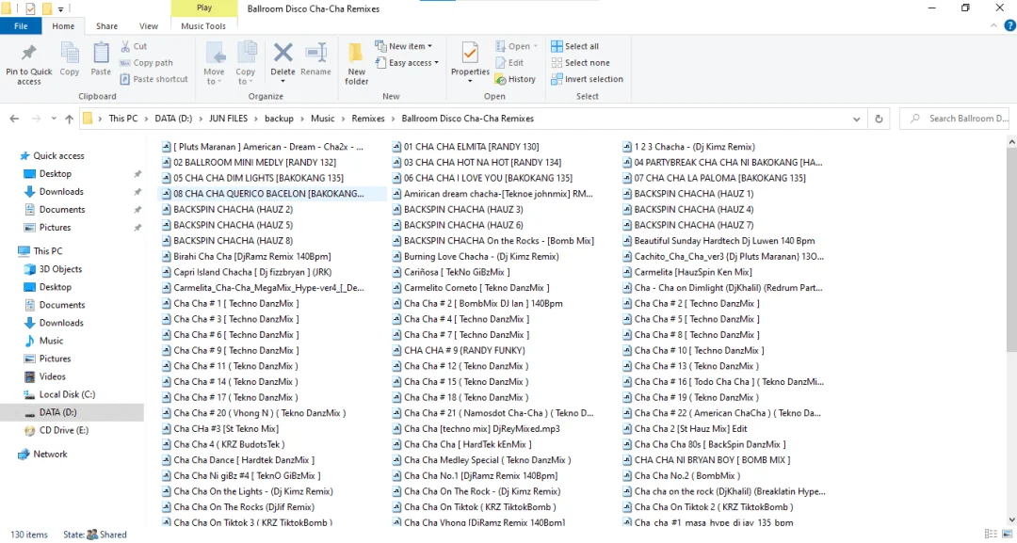Select Quick access in navigation pane
Viewport: 1017px width, 543px height.
pyautogui.click(x=58, y=155)
